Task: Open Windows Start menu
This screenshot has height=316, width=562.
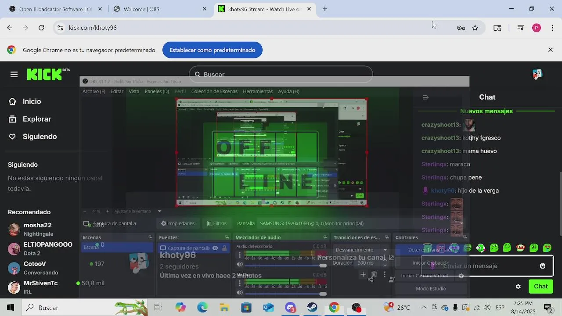Action: click(11, 308)
